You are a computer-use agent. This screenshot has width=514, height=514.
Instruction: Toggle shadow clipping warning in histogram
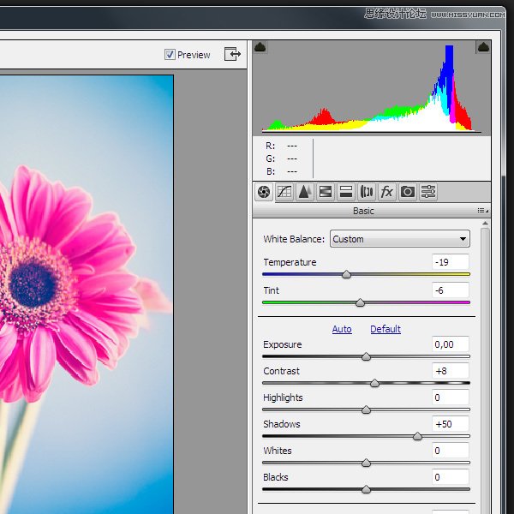click(x=261, y=47)
